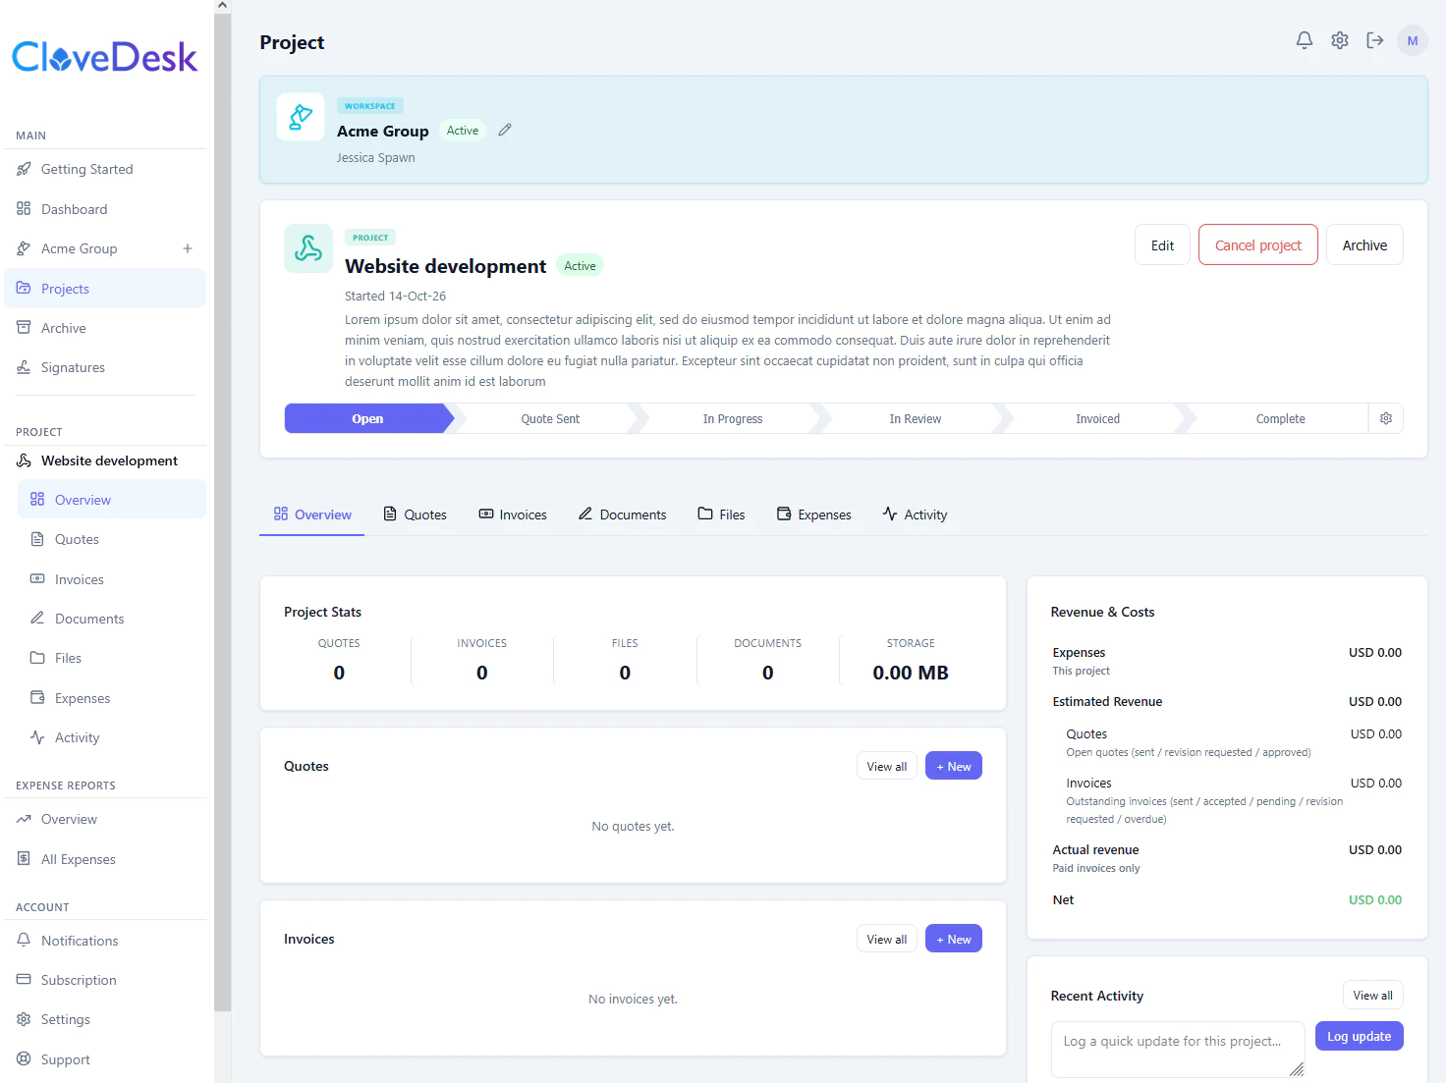Focus the quick update text field
This screenshot has height=1083, width=1446.
[x=1178, y=1050]
